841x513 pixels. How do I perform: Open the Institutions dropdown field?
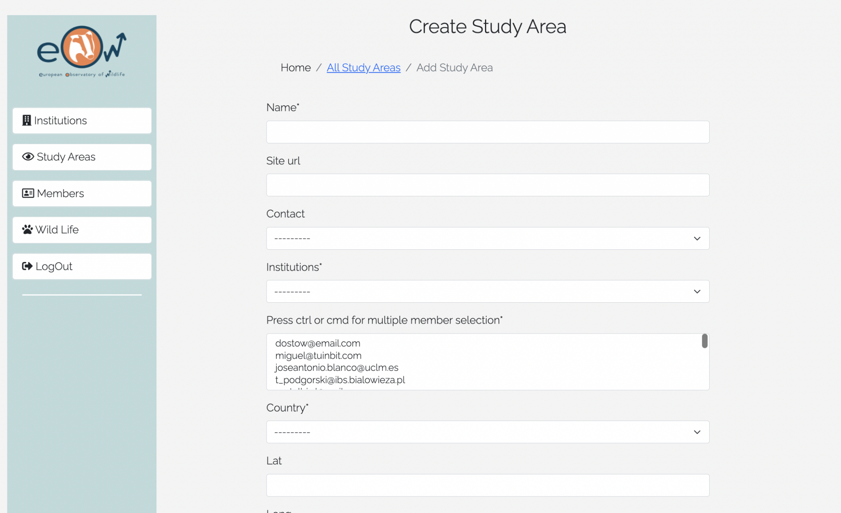[x=487, y=291]
